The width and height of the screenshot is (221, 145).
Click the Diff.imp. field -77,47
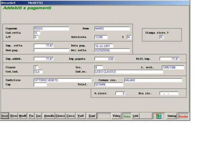169,59
